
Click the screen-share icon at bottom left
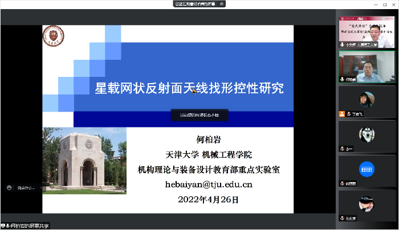[x=3, y=226]
